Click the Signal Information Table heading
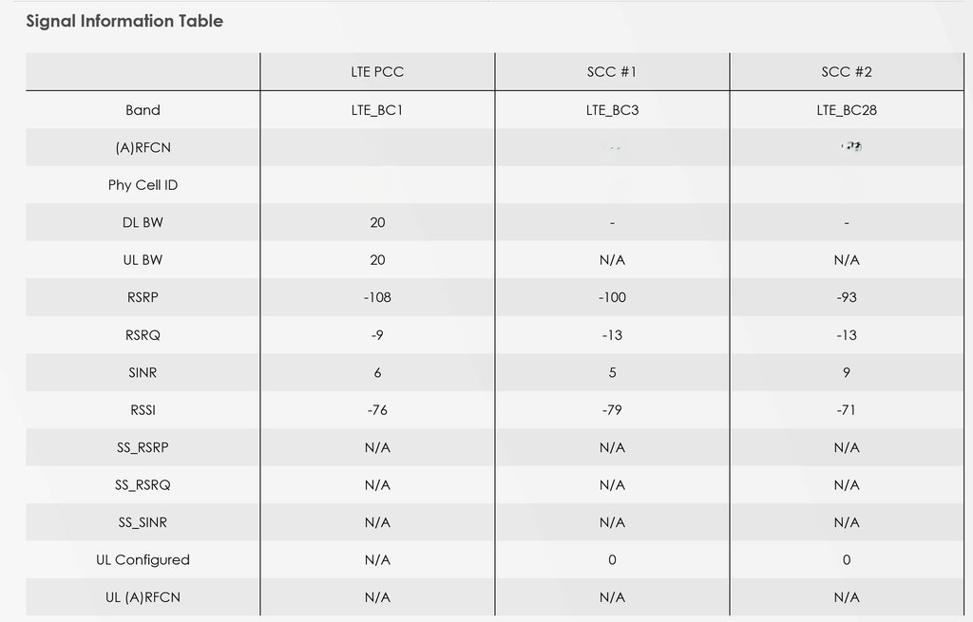973x622 pixels. click(x=124, y=21)
